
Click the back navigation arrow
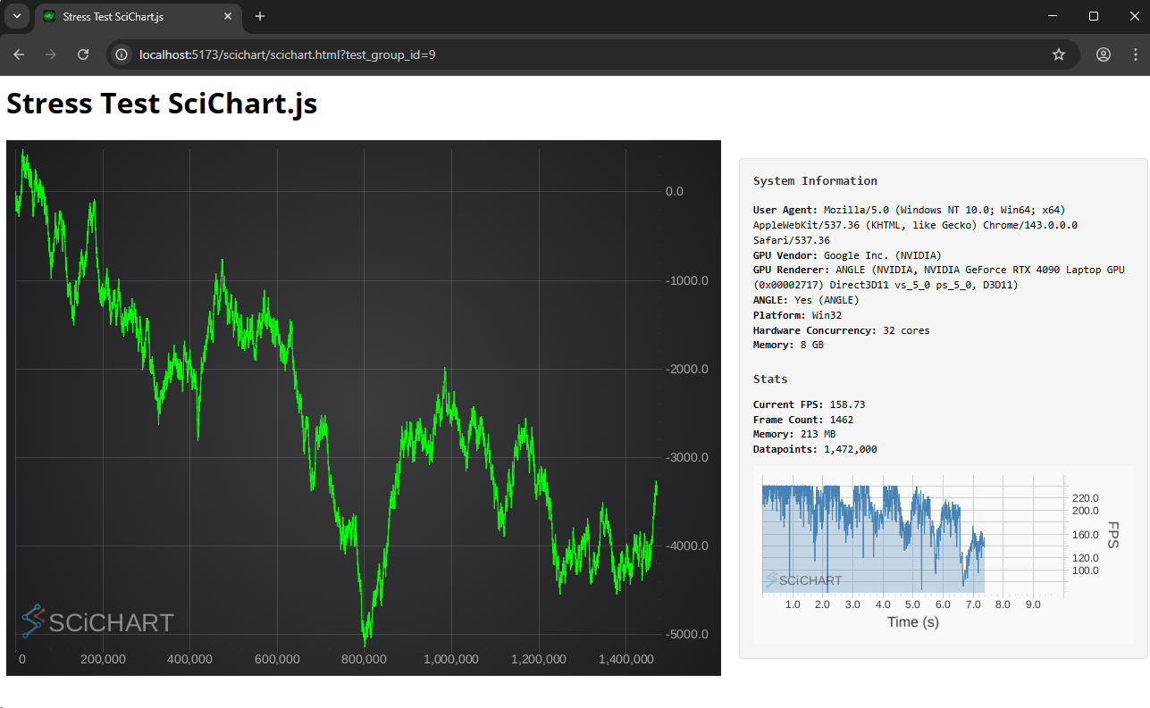(x=19, y=54)
